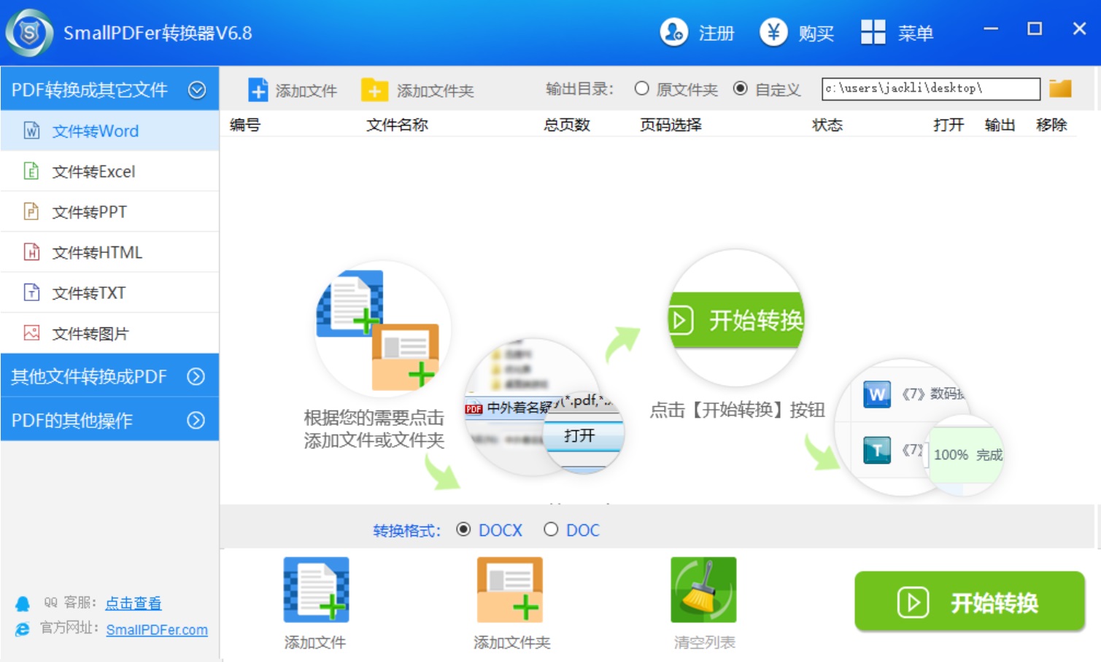Viewport: 1101px width, 662px height.
Task: Open the PDF的其他操作 category
Action: (109, 420)
